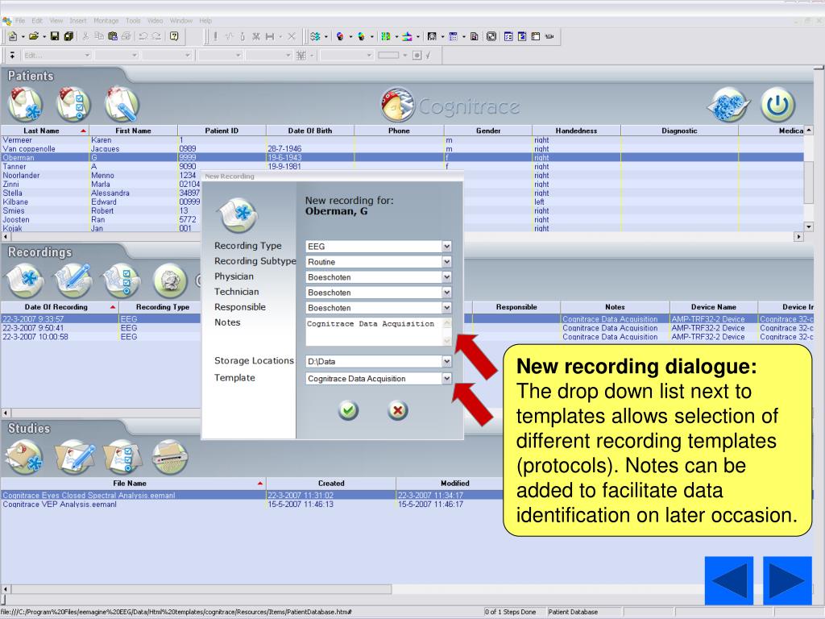The image size is (825, 619).
Task: Open the greyed Edit... toolbar combo box
Action: click(x=57, y=56)
